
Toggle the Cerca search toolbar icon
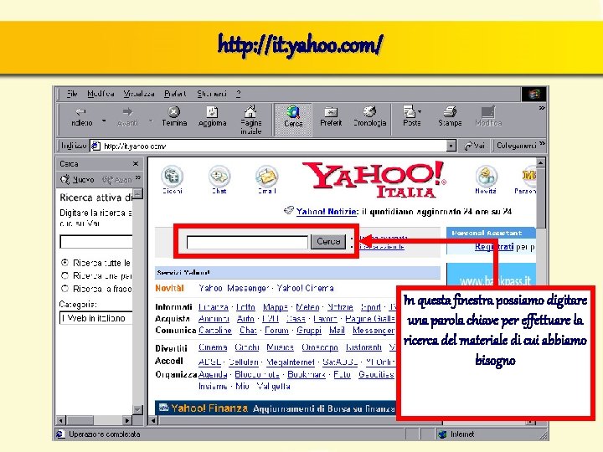click(293, 112)
